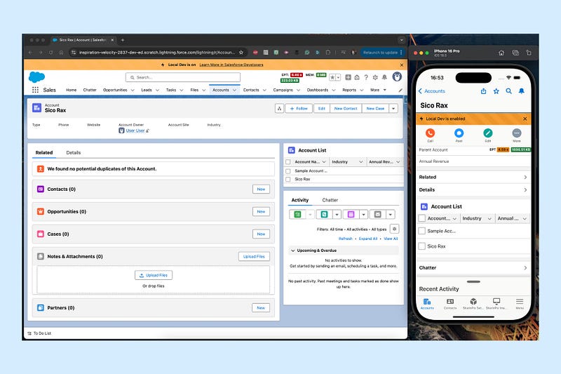
Task: Select the Sico Rax checkbox in mobile list
Action: (422, 246)
